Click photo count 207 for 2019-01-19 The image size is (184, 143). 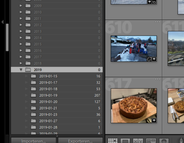point(97,95)
